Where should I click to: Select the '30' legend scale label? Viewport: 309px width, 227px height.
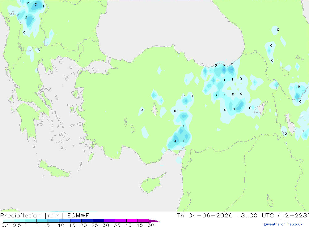106,225
